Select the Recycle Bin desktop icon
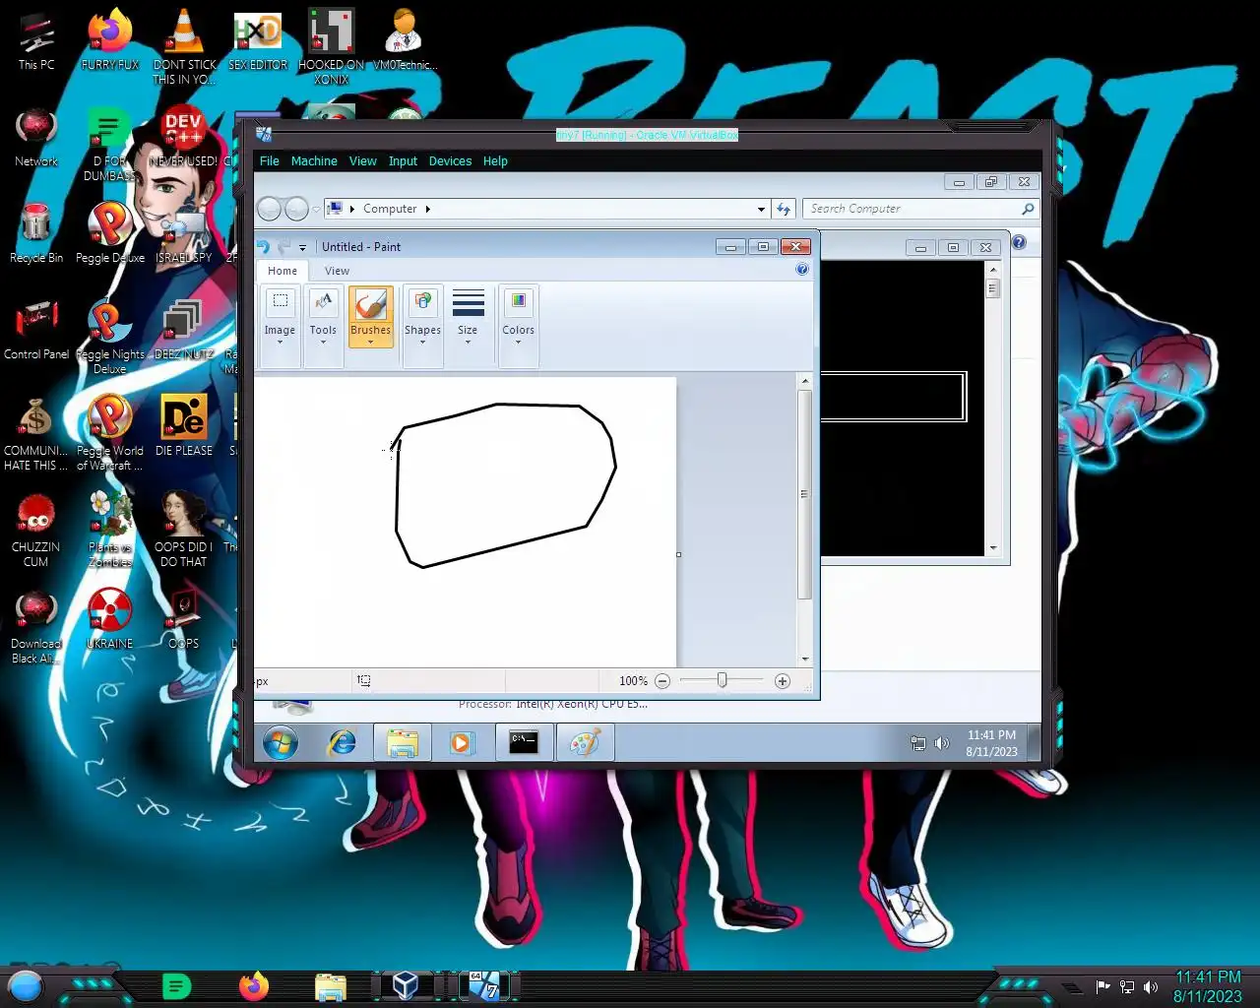Image resolution: width=1260 pixels, height=1008 pixels. (36, 233)
